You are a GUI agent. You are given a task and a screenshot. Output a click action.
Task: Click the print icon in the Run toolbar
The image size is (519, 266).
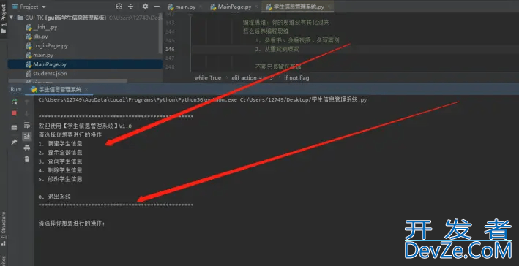[27, 148]
